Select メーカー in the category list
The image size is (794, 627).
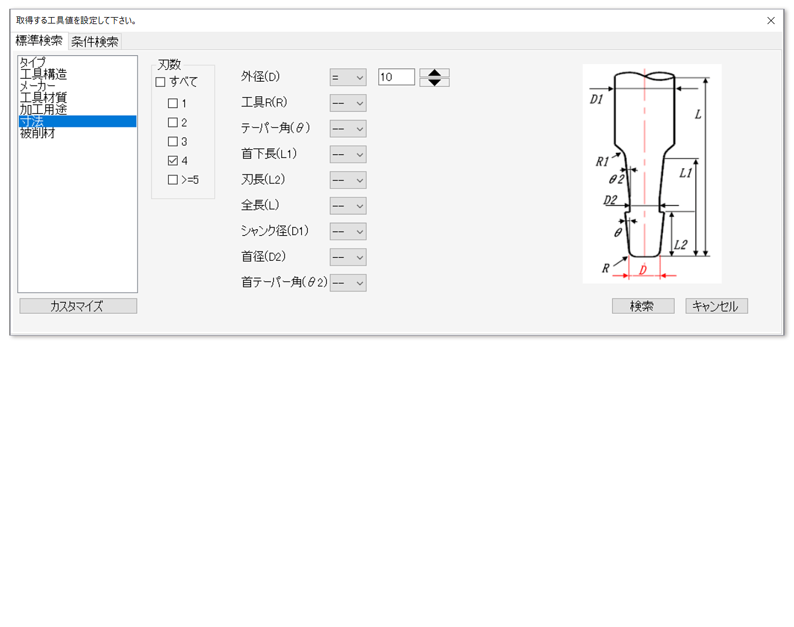[x=38, y=86]
